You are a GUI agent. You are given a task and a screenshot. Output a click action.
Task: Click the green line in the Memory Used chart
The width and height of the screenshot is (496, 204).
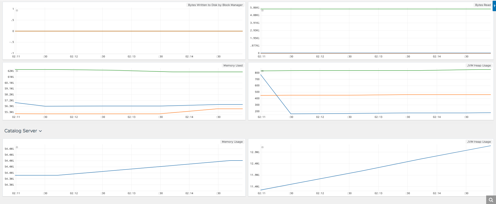click(129, 70)
